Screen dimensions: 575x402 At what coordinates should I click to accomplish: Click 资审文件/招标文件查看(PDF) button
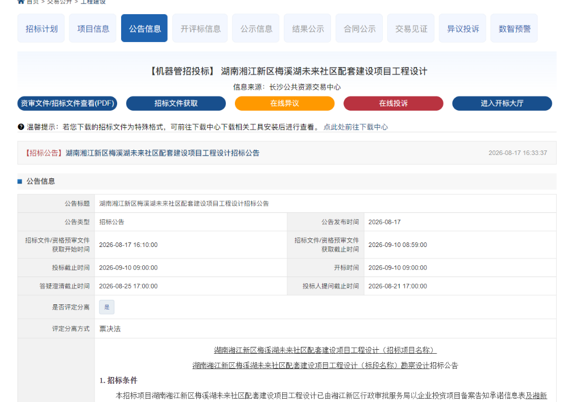click(x=68, y=103)
